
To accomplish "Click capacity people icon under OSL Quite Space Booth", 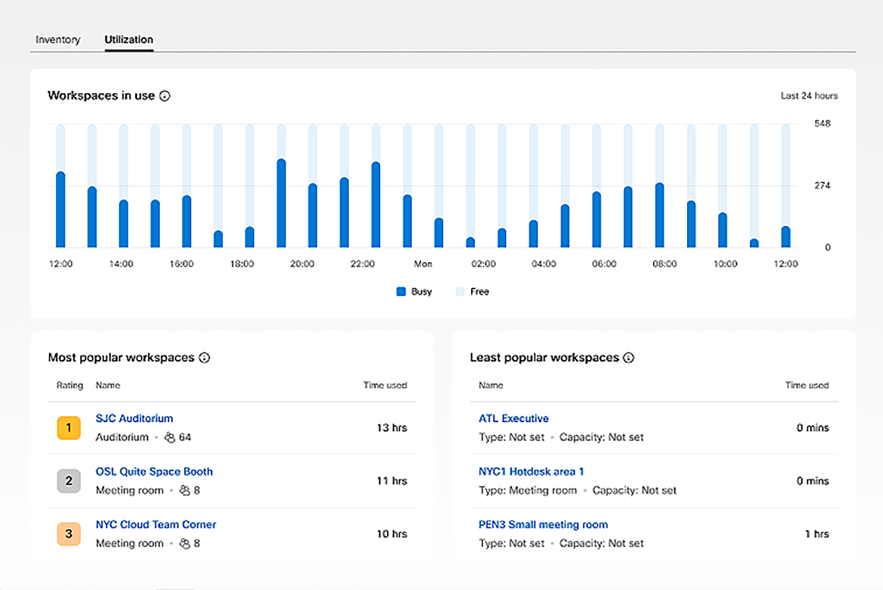I will [184, 491].
